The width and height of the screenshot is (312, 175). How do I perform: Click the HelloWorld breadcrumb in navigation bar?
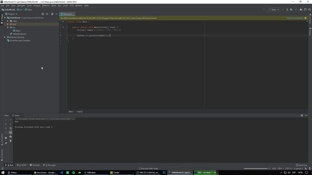pyautogui.click(x=8, y=10)
